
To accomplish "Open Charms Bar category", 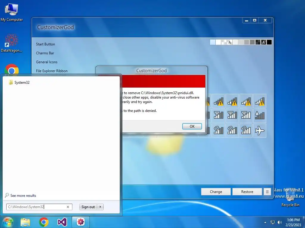I will (45, 53).
